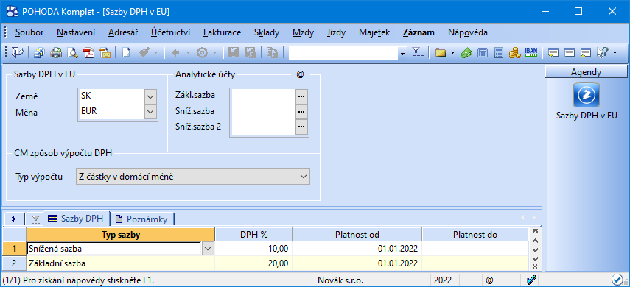The height and width of the screenshot is (287, 630).
Task: Open the calculator icon in toolbar
Action: (499, 52)
